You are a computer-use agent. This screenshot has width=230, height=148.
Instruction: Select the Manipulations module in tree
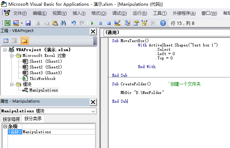coord(44,90)
